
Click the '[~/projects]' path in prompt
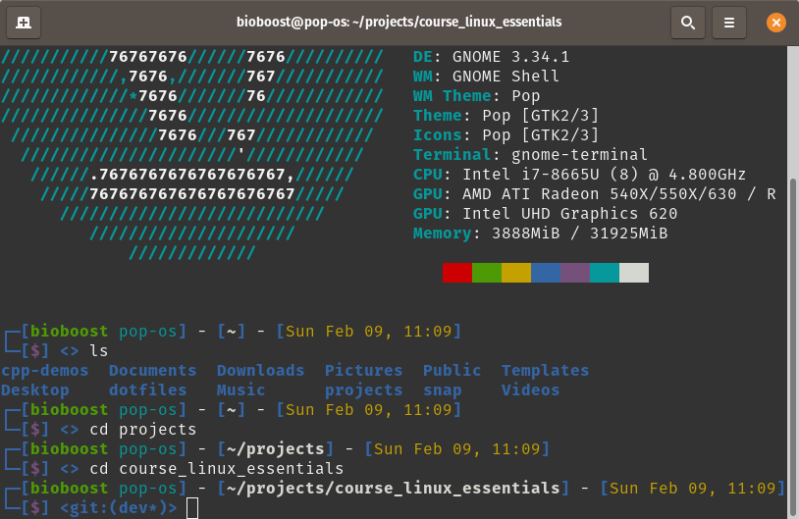(276, 449)
